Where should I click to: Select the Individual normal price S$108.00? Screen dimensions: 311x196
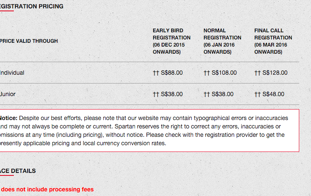224,73
